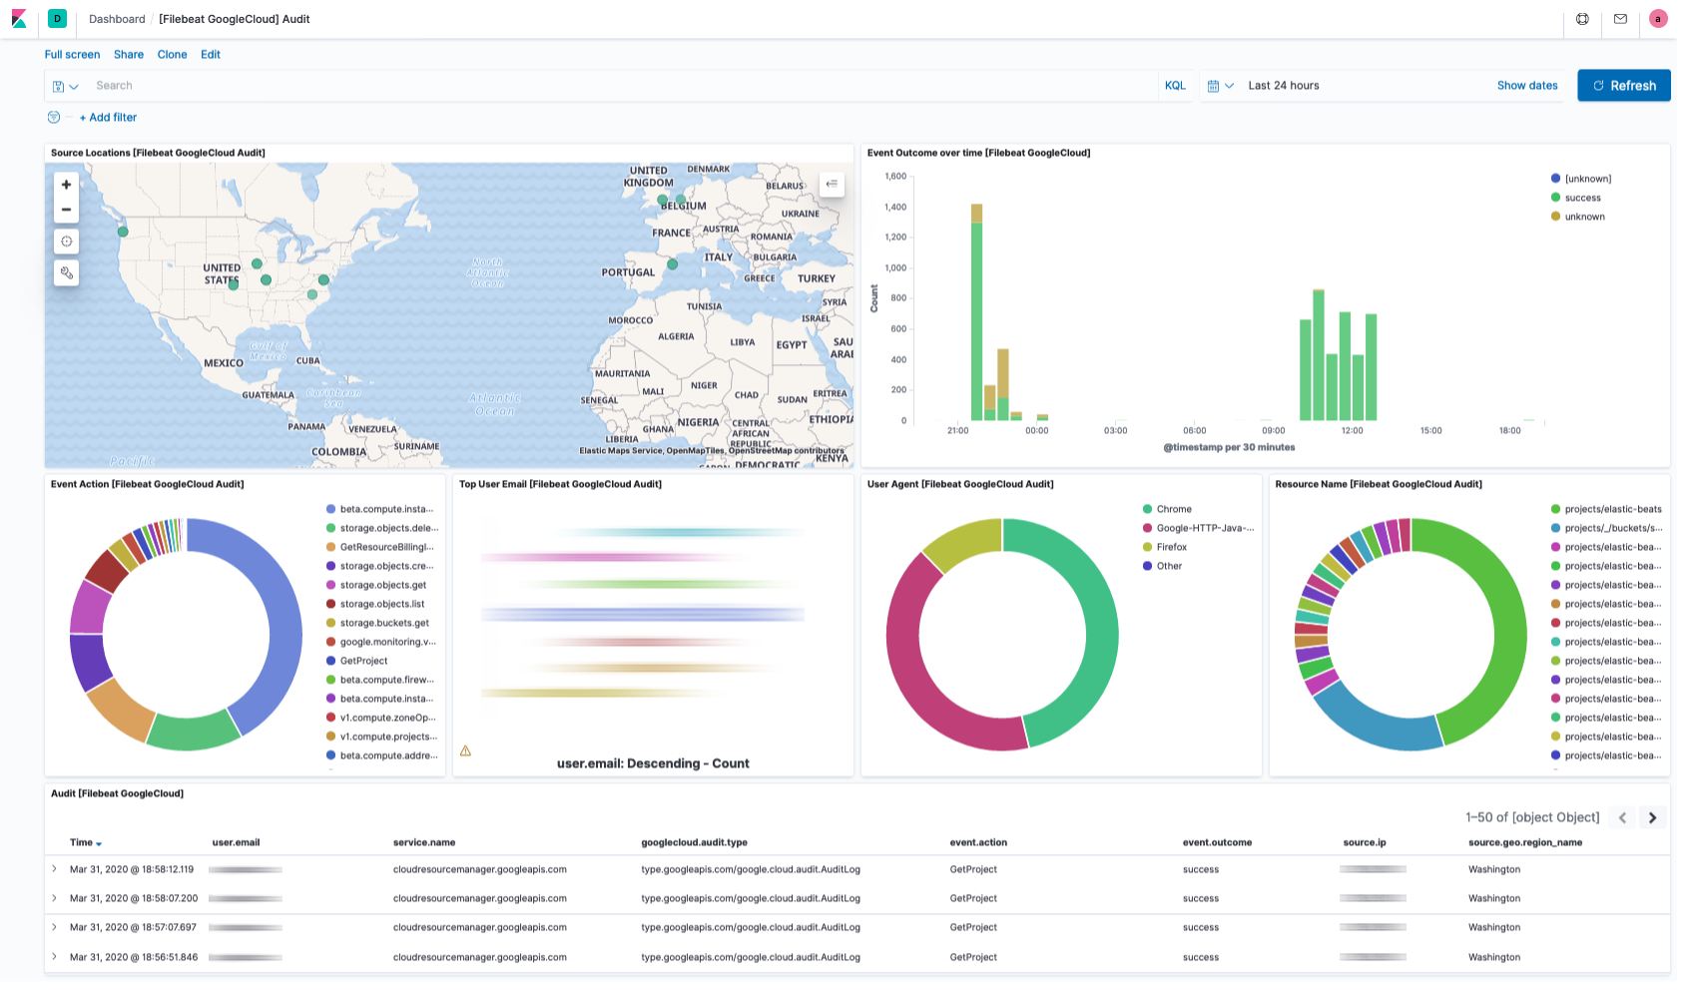Open the date picker calendar dropdown
This screenshot has width=1699, height=994.
[1220, 85]
